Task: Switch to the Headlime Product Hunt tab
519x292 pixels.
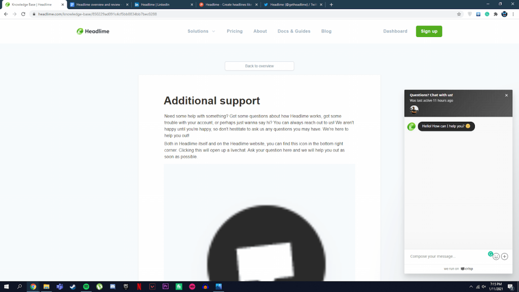Action: pos(229,5)
